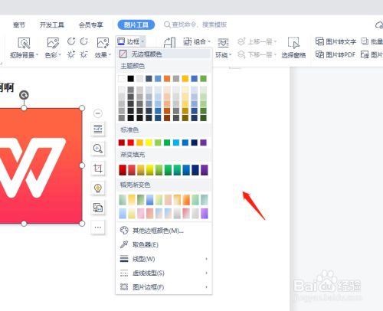Open the 图片边框(F) submenu
Image resolution: width=383 pixels, height=311 pixels.
point(164,287)
